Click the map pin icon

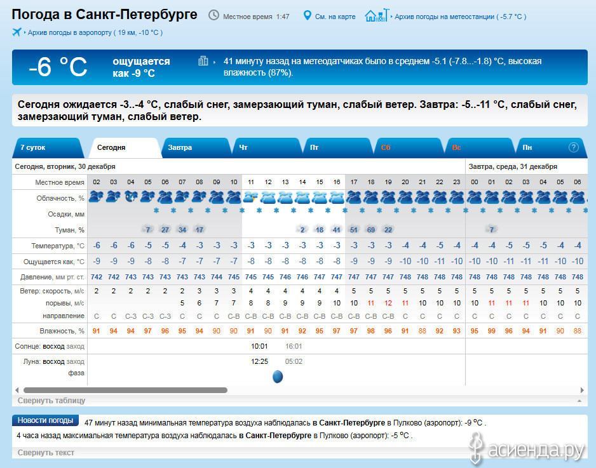point(308,16)
